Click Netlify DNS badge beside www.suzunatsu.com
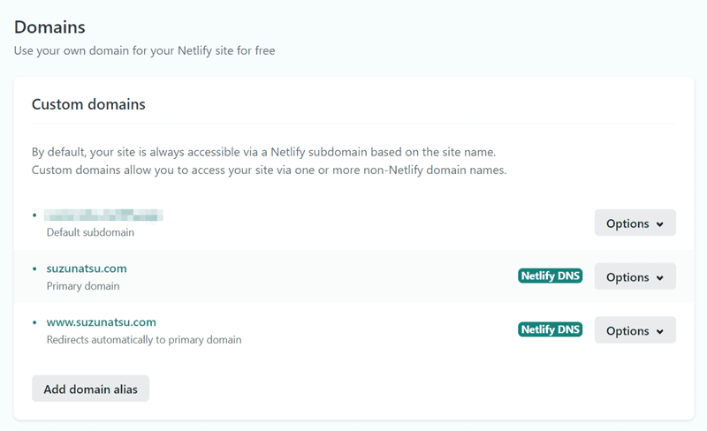Image resolution: width=707 pixels, height=431 pixels. (x=550, y=330)
